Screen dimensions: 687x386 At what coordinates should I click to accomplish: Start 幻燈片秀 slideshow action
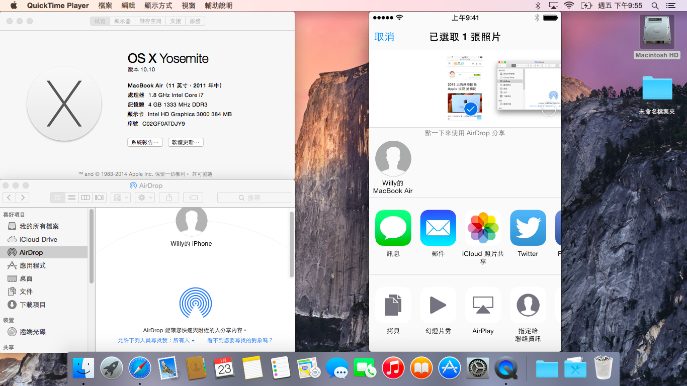(438, 305)
